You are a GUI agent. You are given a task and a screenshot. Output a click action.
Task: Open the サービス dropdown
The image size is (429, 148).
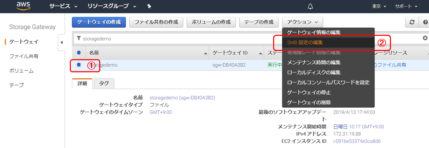tap(63, 7)
